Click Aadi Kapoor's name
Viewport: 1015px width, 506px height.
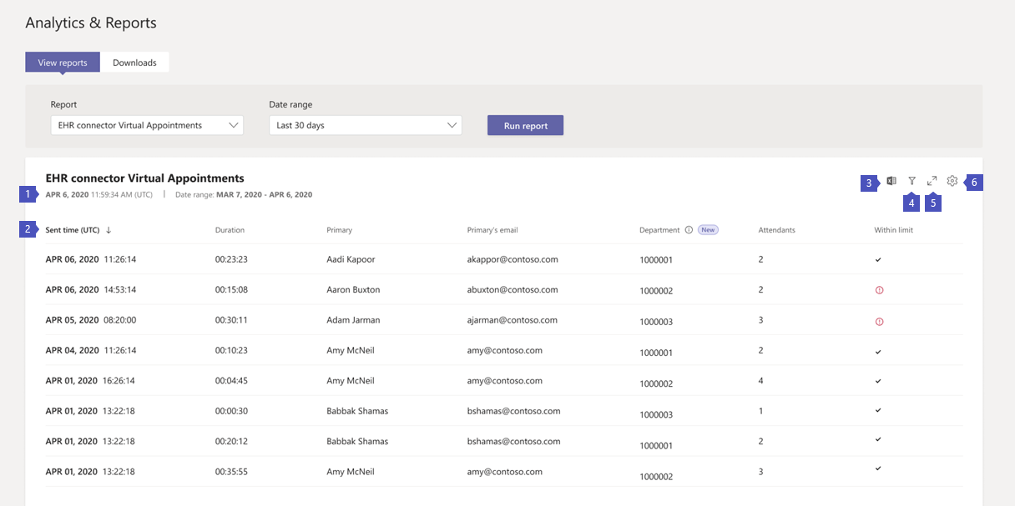coord(351,259)
